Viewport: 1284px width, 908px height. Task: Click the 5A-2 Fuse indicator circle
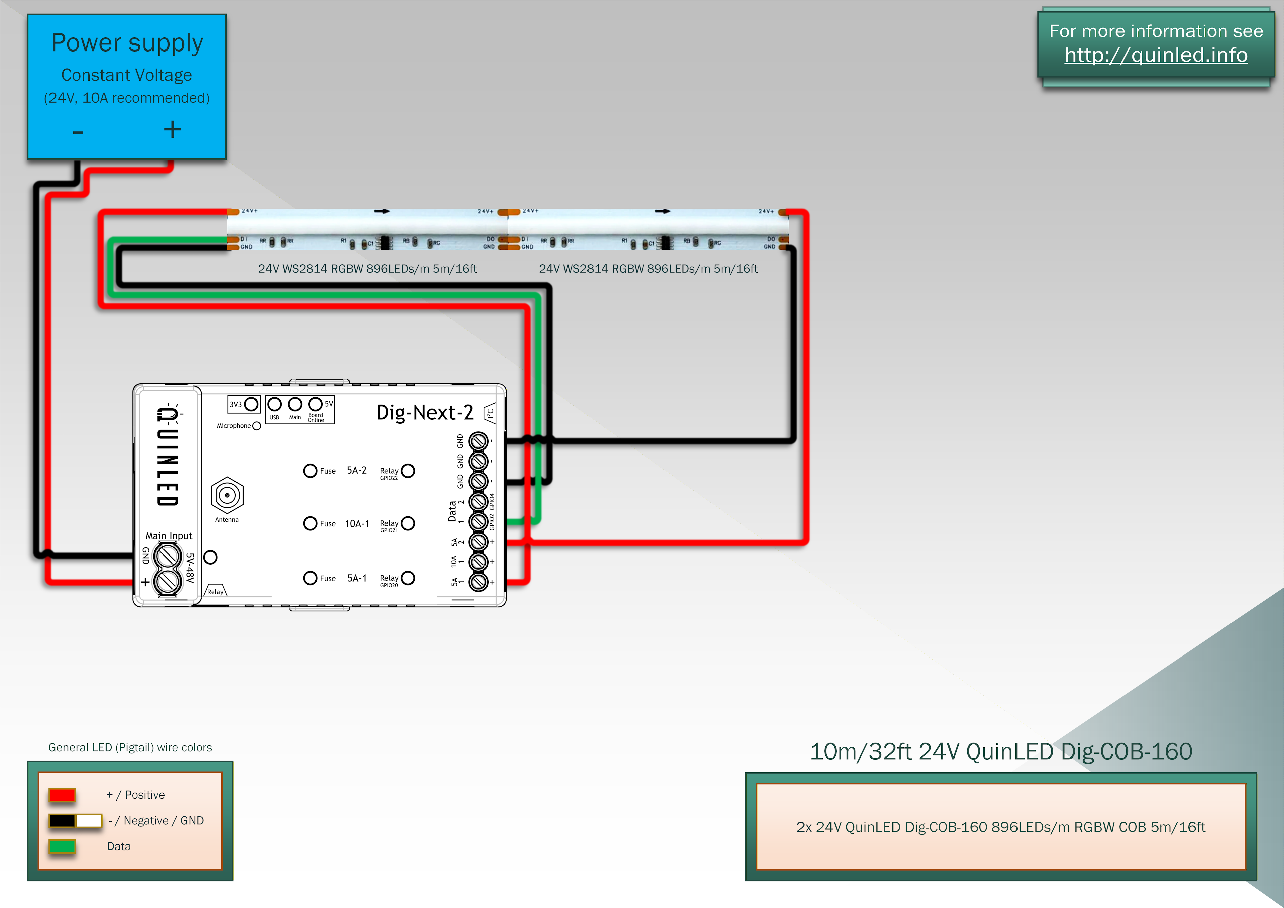[x=310, y=471]
